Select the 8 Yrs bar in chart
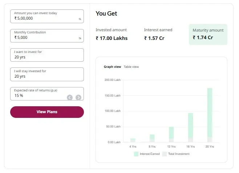The height and width of the screenshot is (173, 239). [152, 138]
